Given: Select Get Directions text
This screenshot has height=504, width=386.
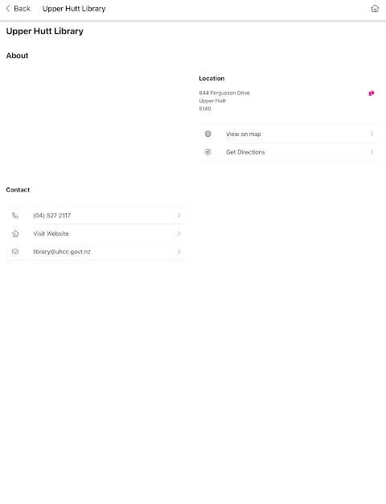Looking at the screenshot, I should (x=245, y=152).
